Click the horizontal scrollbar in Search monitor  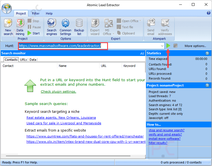[x=68, y=156]
